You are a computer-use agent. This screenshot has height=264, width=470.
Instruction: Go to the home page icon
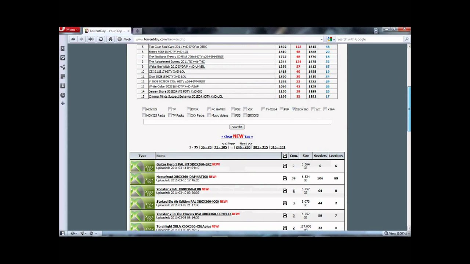tap(110, 39)
